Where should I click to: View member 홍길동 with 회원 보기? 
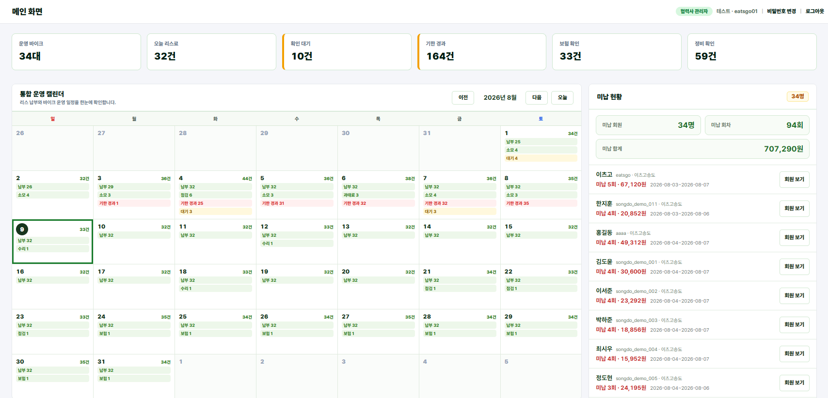click(794, 238)
